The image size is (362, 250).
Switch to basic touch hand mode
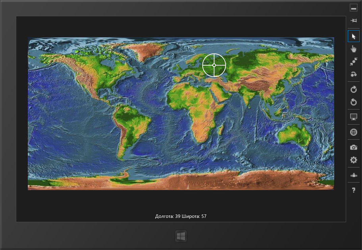(353, 49)
